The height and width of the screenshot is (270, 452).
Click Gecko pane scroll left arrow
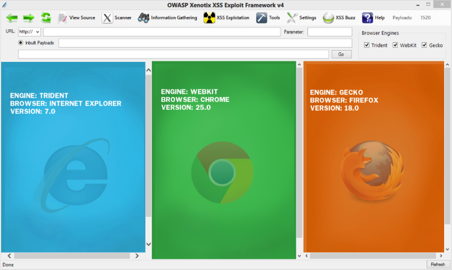point(307,255)
